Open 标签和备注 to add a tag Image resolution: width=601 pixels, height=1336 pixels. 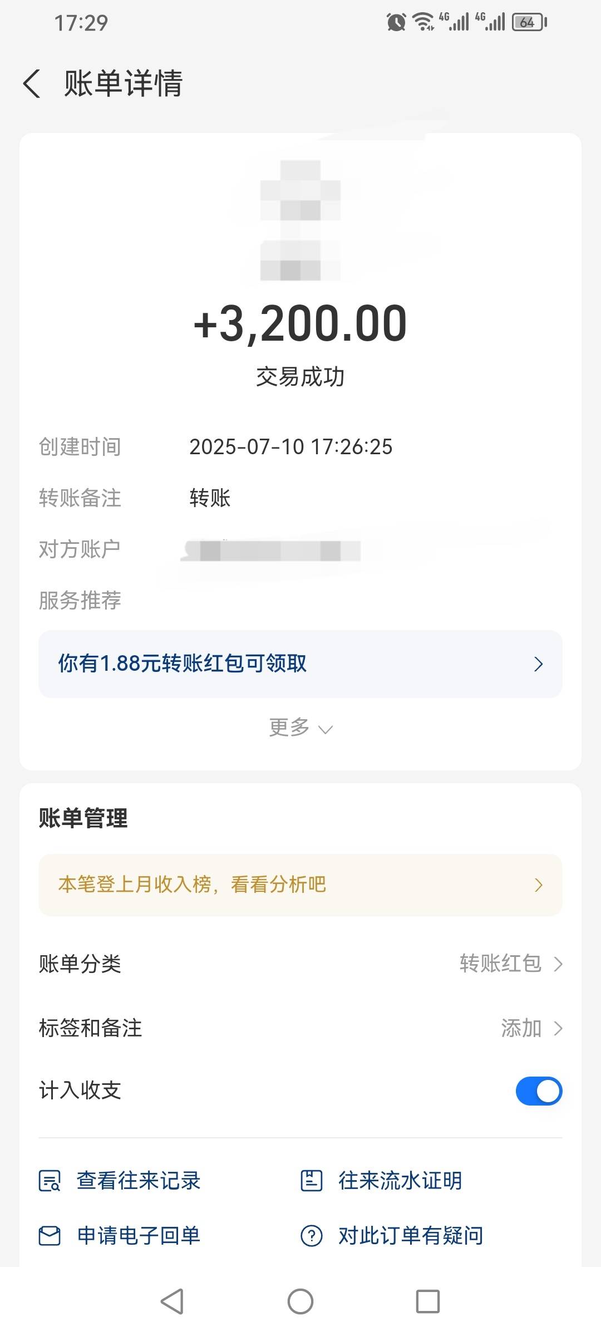[300, 1028]
